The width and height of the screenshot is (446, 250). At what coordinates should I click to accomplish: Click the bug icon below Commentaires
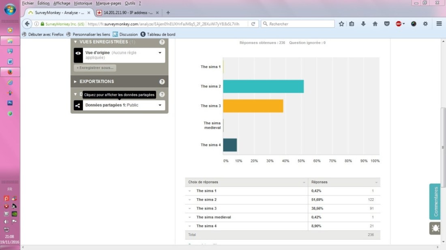click(x=435, y=228)
